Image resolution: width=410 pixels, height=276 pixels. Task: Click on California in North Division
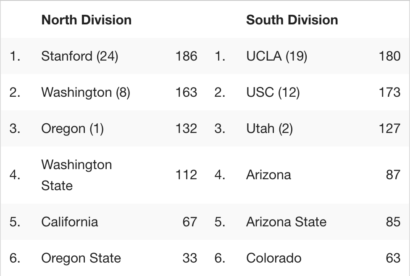click(70, 222)
